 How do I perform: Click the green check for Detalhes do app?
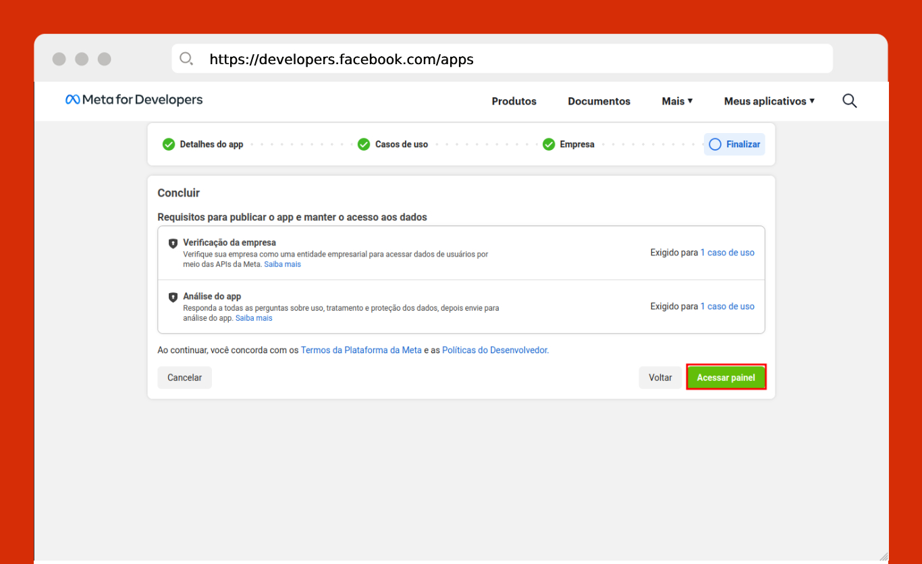pyautogui.click(x=169, y=145)
